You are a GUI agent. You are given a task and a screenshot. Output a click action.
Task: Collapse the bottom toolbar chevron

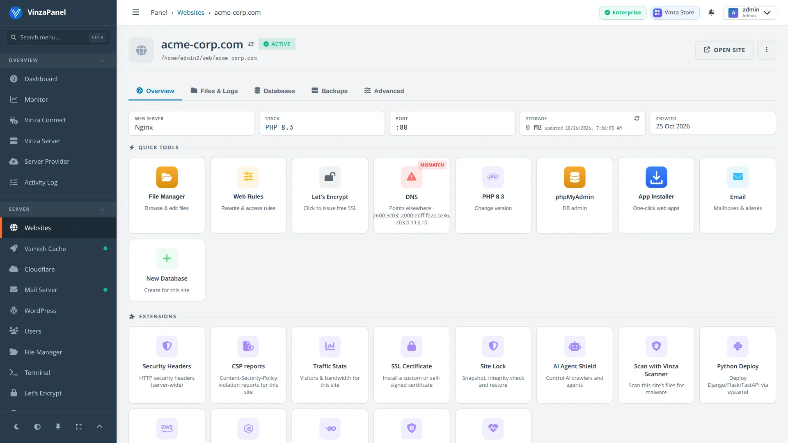pos(99,427)
